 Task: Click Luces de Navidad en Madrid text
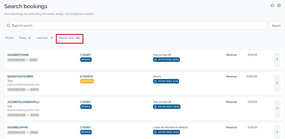[170, 127]
